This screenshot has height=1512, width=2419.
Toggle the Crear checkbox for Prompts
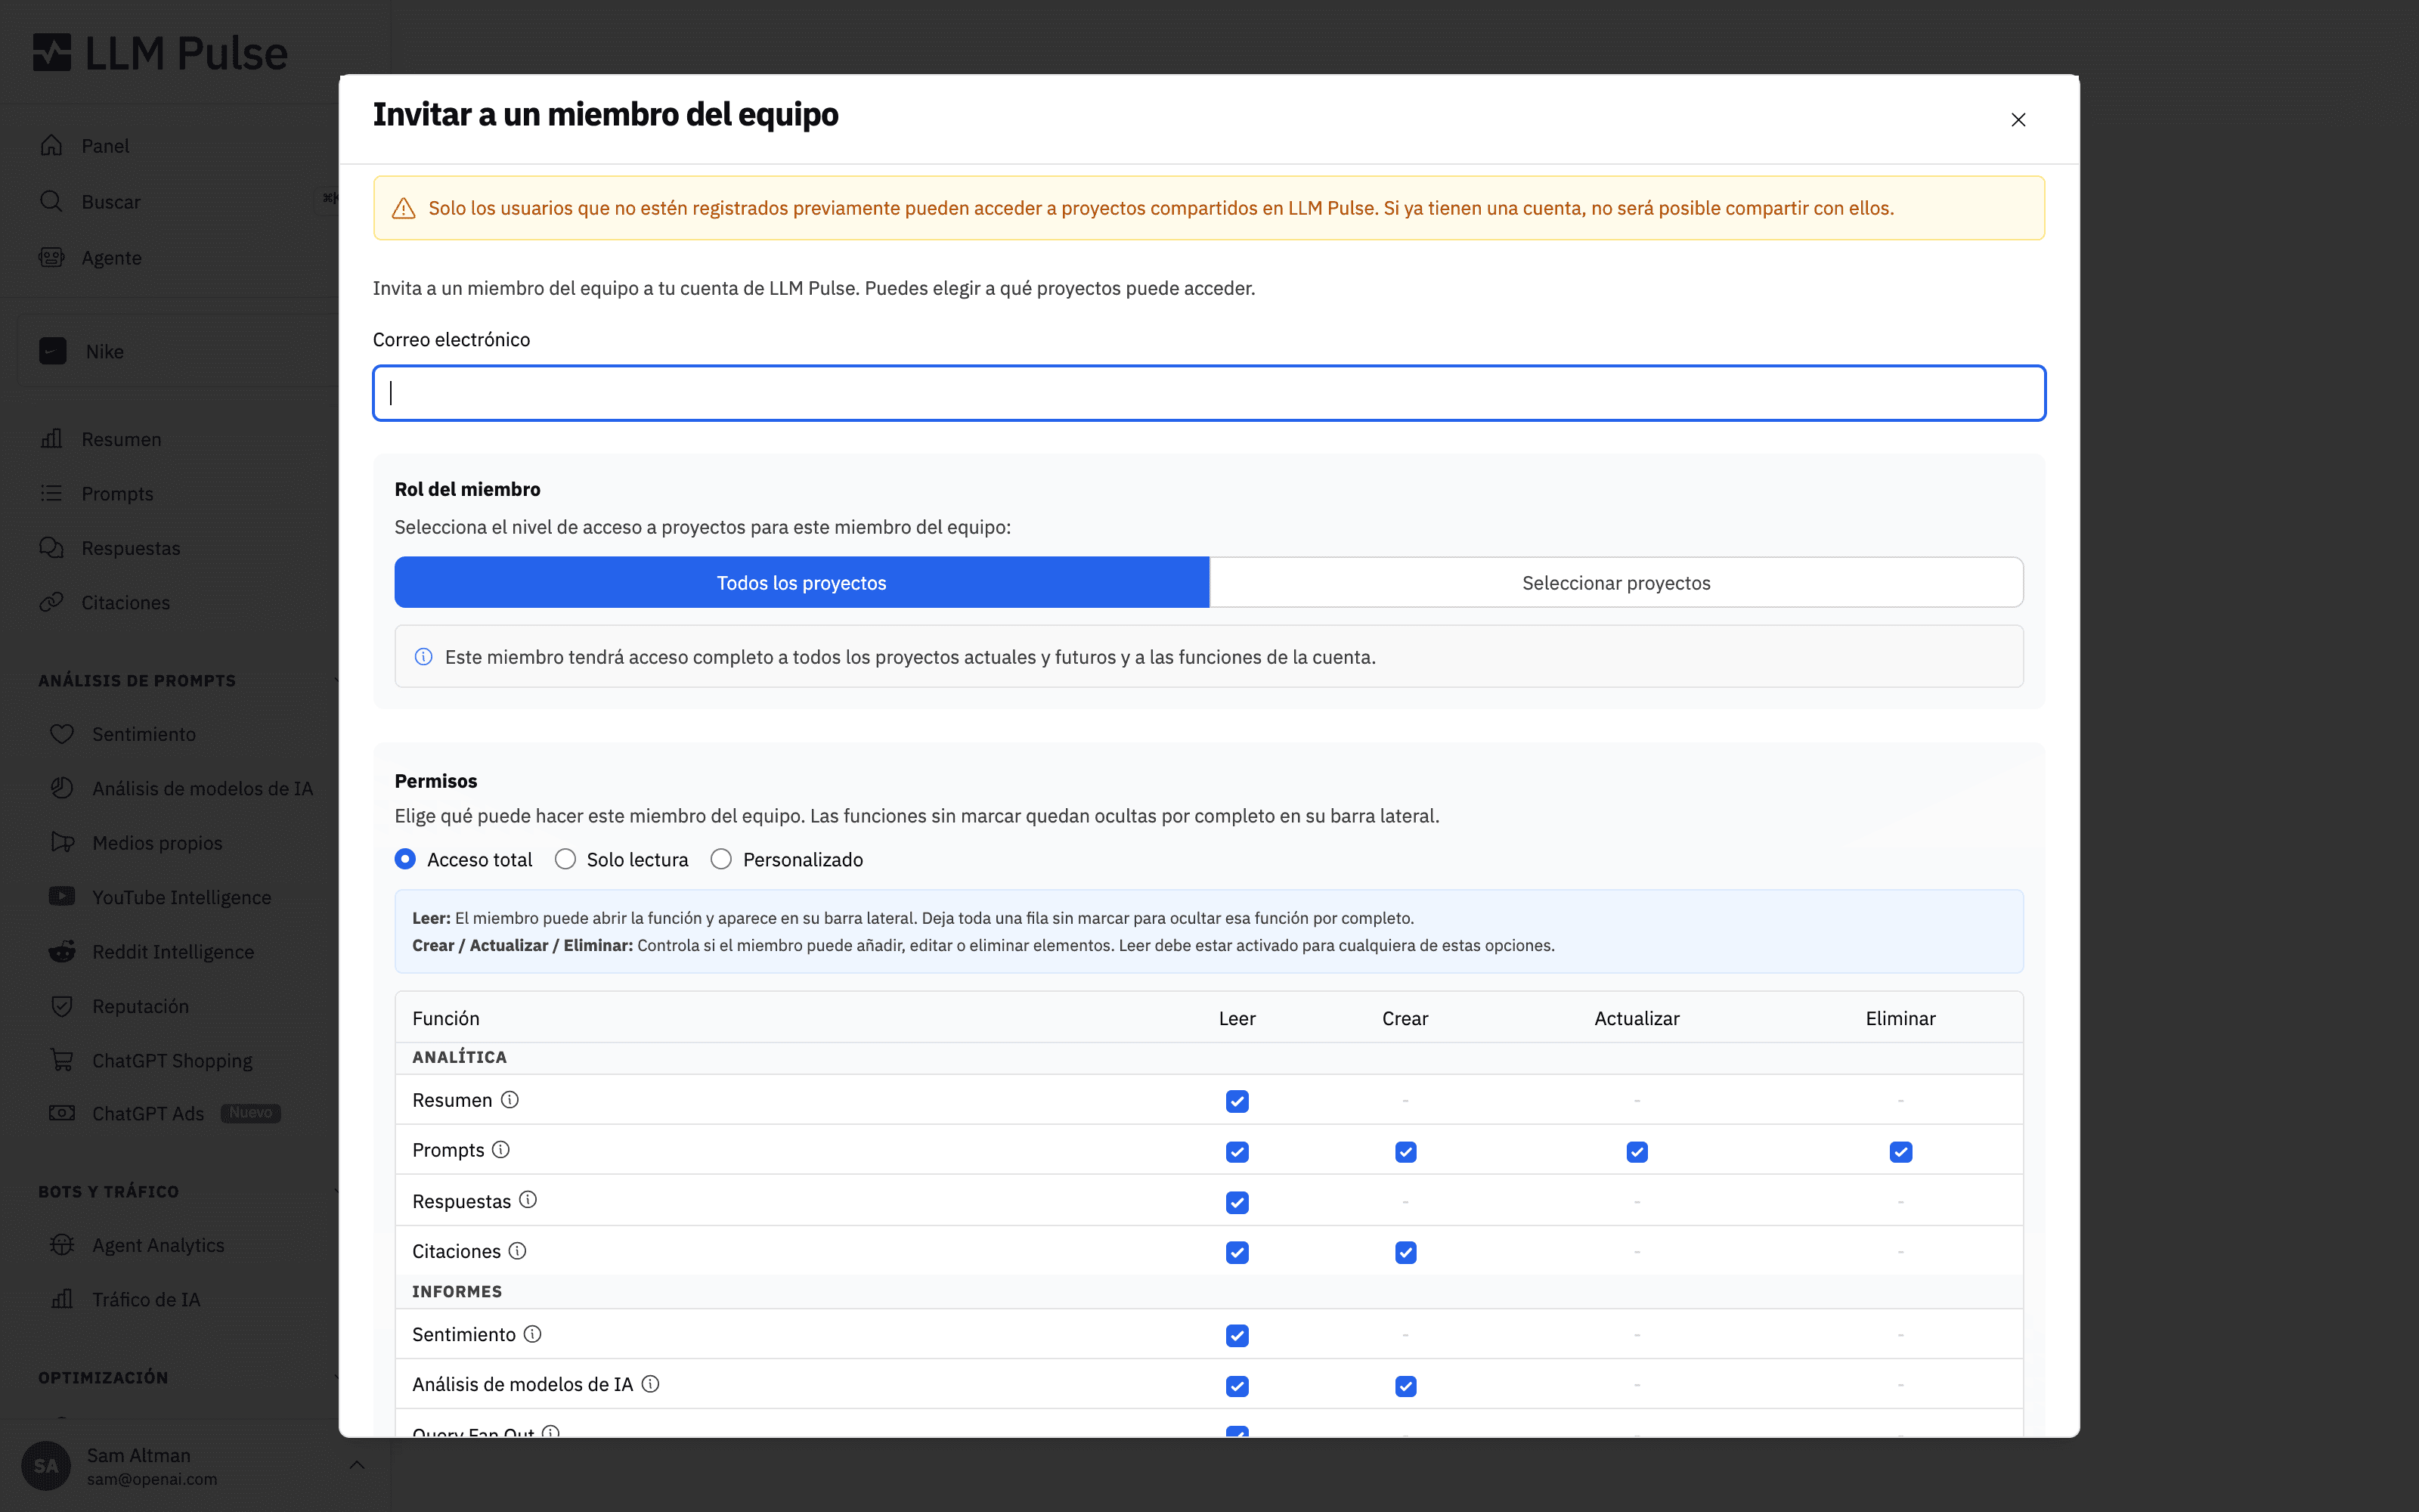pos(1405,1152)
